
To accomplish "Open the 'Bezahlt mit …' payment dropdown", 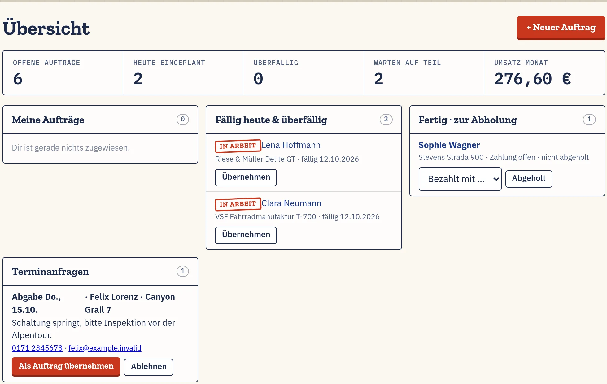I will pos(460,179).
